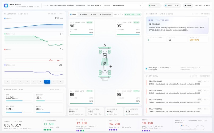
Task: Select gear 5
Action: 40,82
